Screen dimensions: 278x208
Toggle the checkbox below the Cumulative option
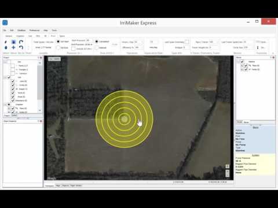click(x=97, y=47)
